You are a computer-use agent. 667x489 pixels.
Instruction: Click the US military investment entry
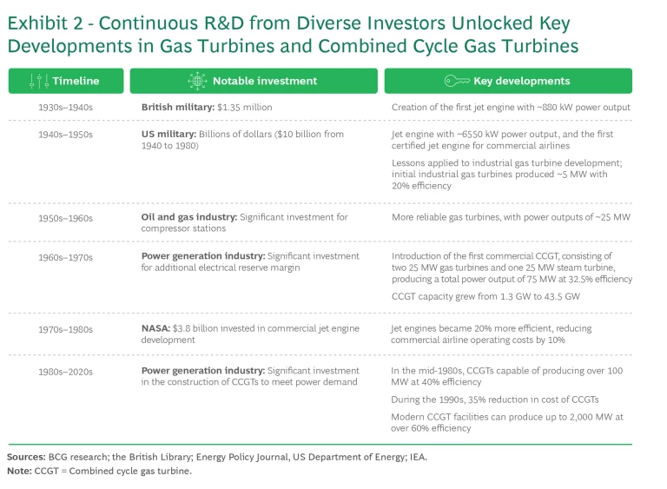tap(242, 140)
